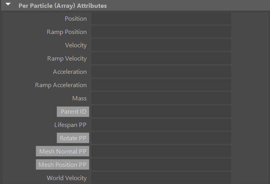This screenshot has height=184, width=270.
Task: Select the Ramp Velocity input field
Action: point(161,59)
